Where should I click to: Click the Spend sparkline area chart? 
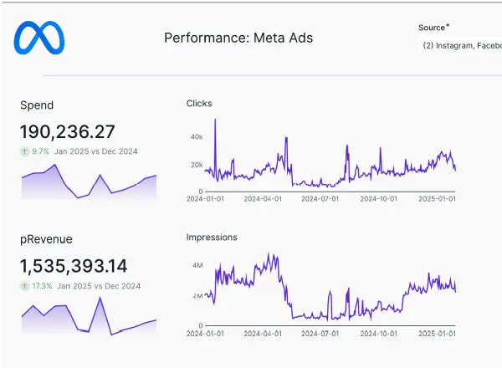pos(88,184)
